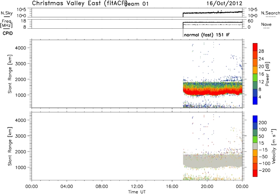Click the "-200" label on the velocity colorbar
This screenshot has height=194, width=280.
(x=265, y=170)
